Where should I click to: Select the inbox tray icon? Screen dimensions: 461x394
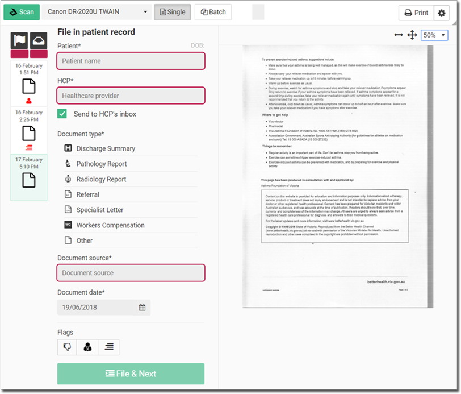pyautogui.click(x=39, y=40)
